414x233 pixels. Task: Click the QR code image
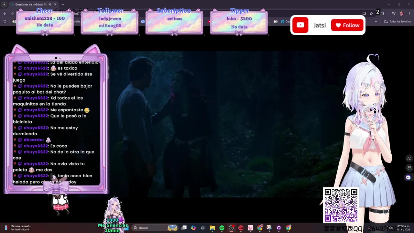click(341, 205)
